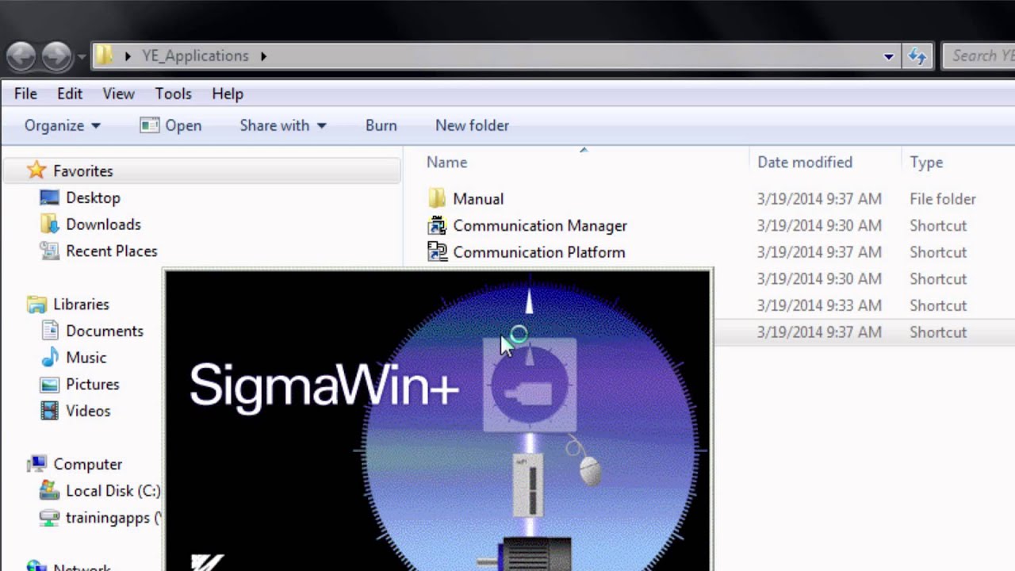Open the Help menu
1015x571 pixels.
pos(228,94)
